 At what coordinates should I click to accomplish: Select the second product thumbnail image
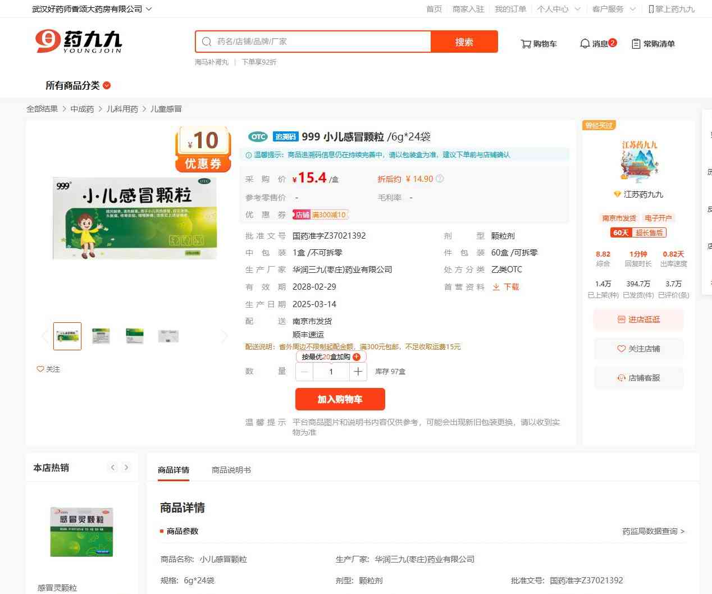[101, 336]
